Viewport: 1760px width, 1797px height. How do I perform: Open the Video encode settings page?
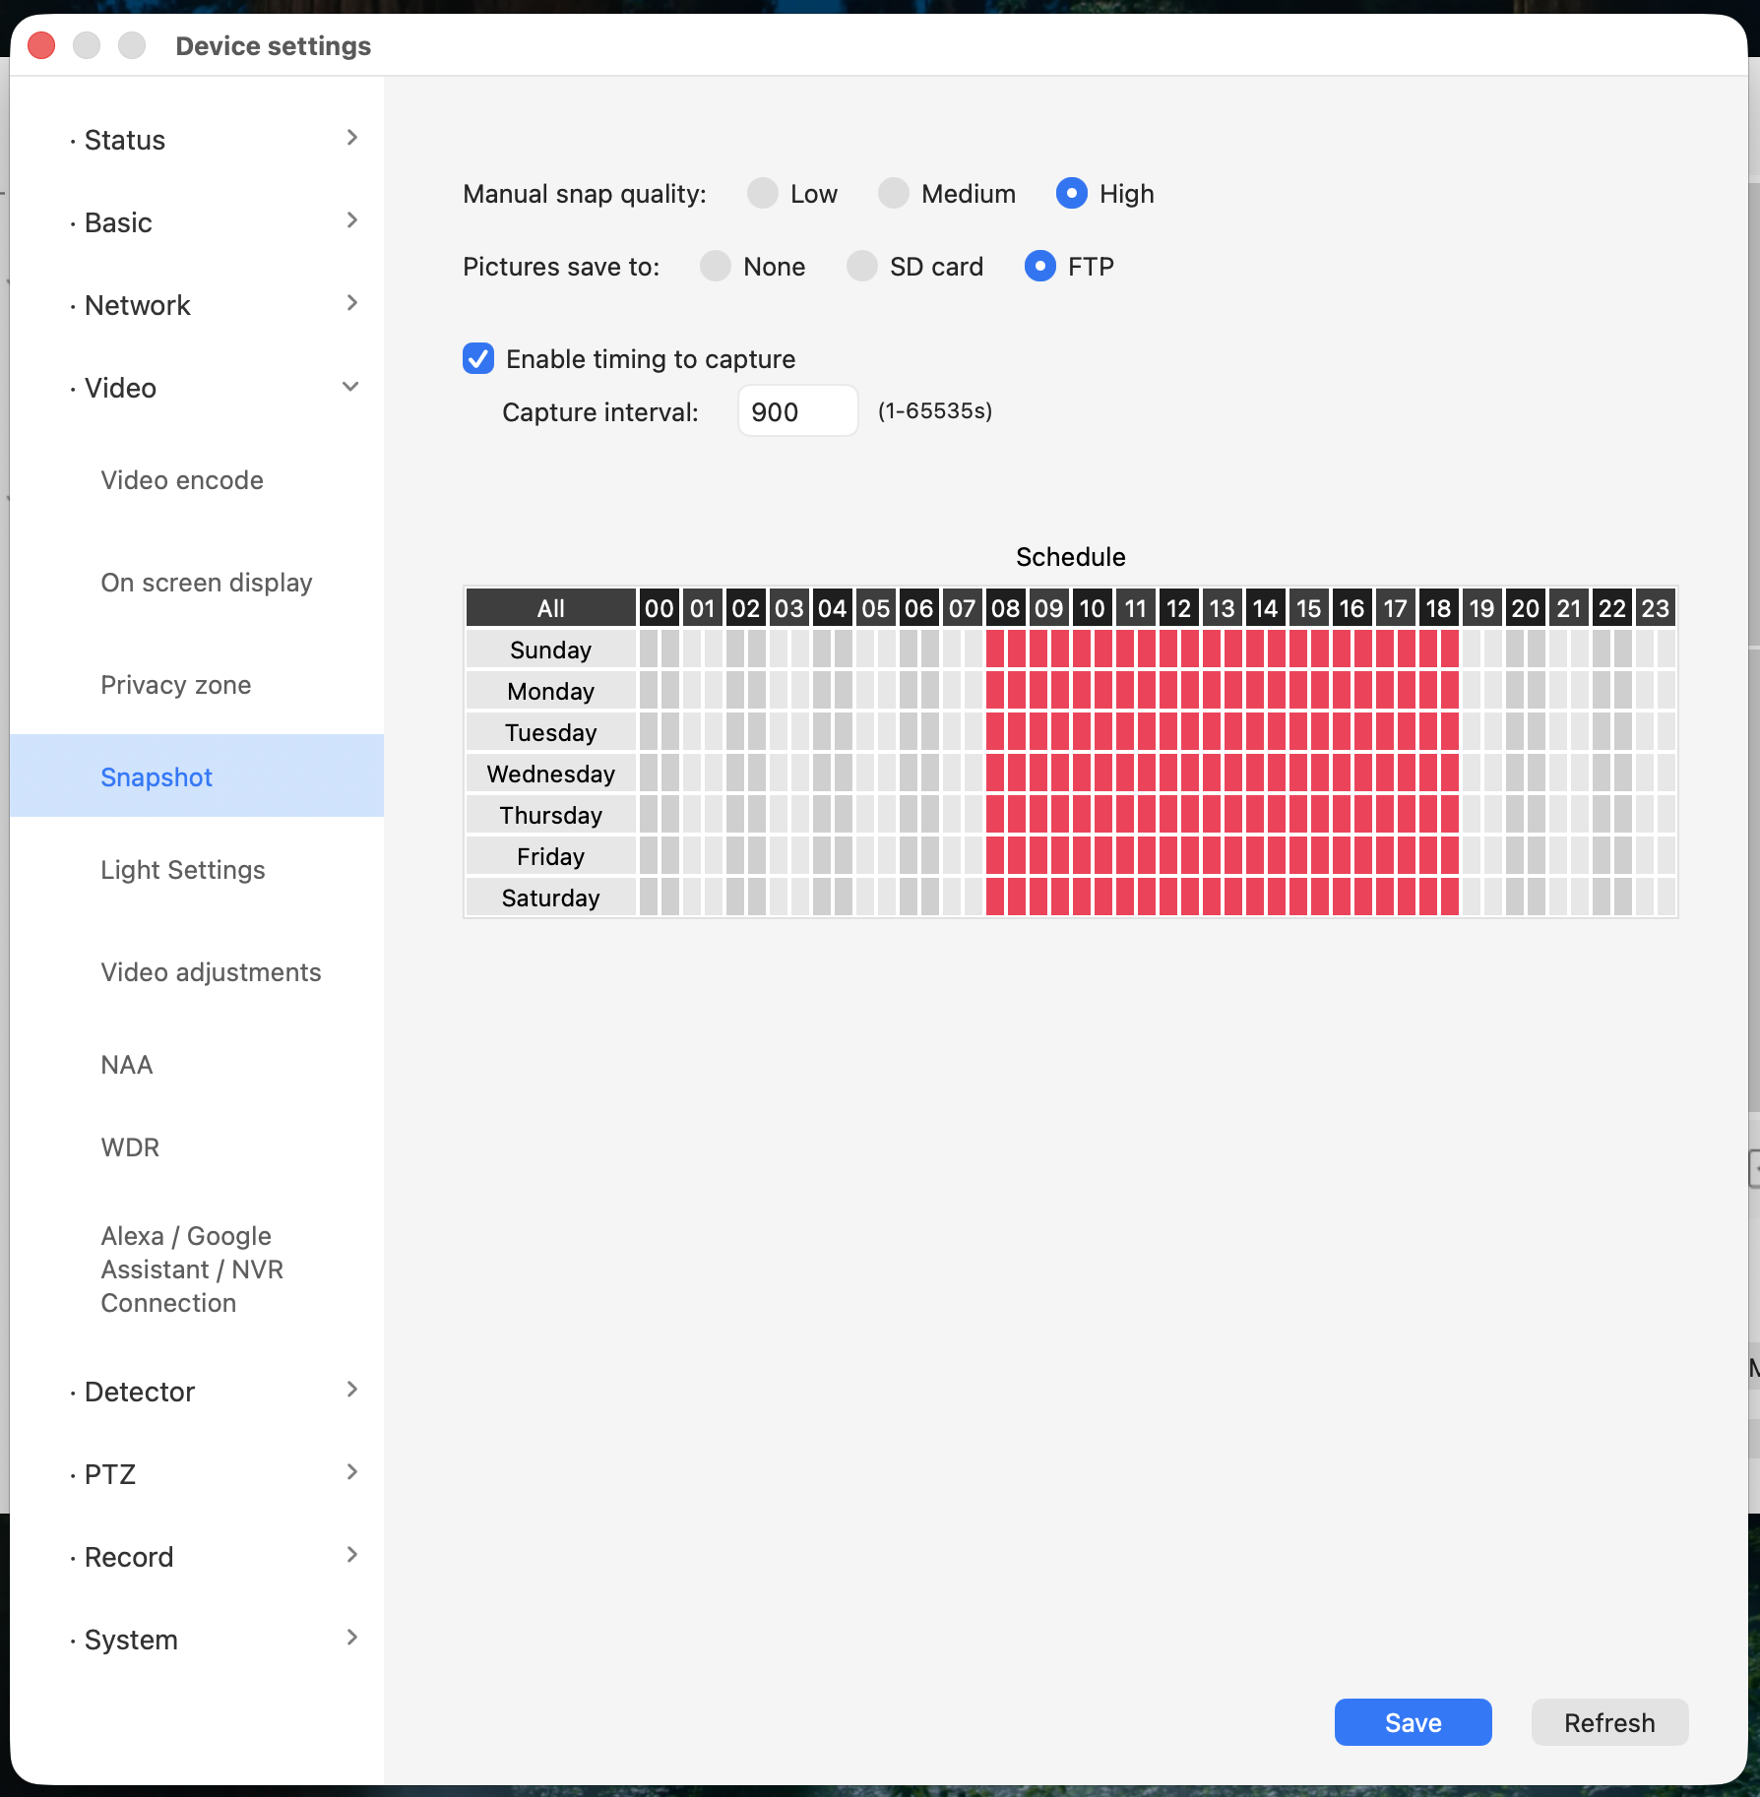tap(182, 480)
